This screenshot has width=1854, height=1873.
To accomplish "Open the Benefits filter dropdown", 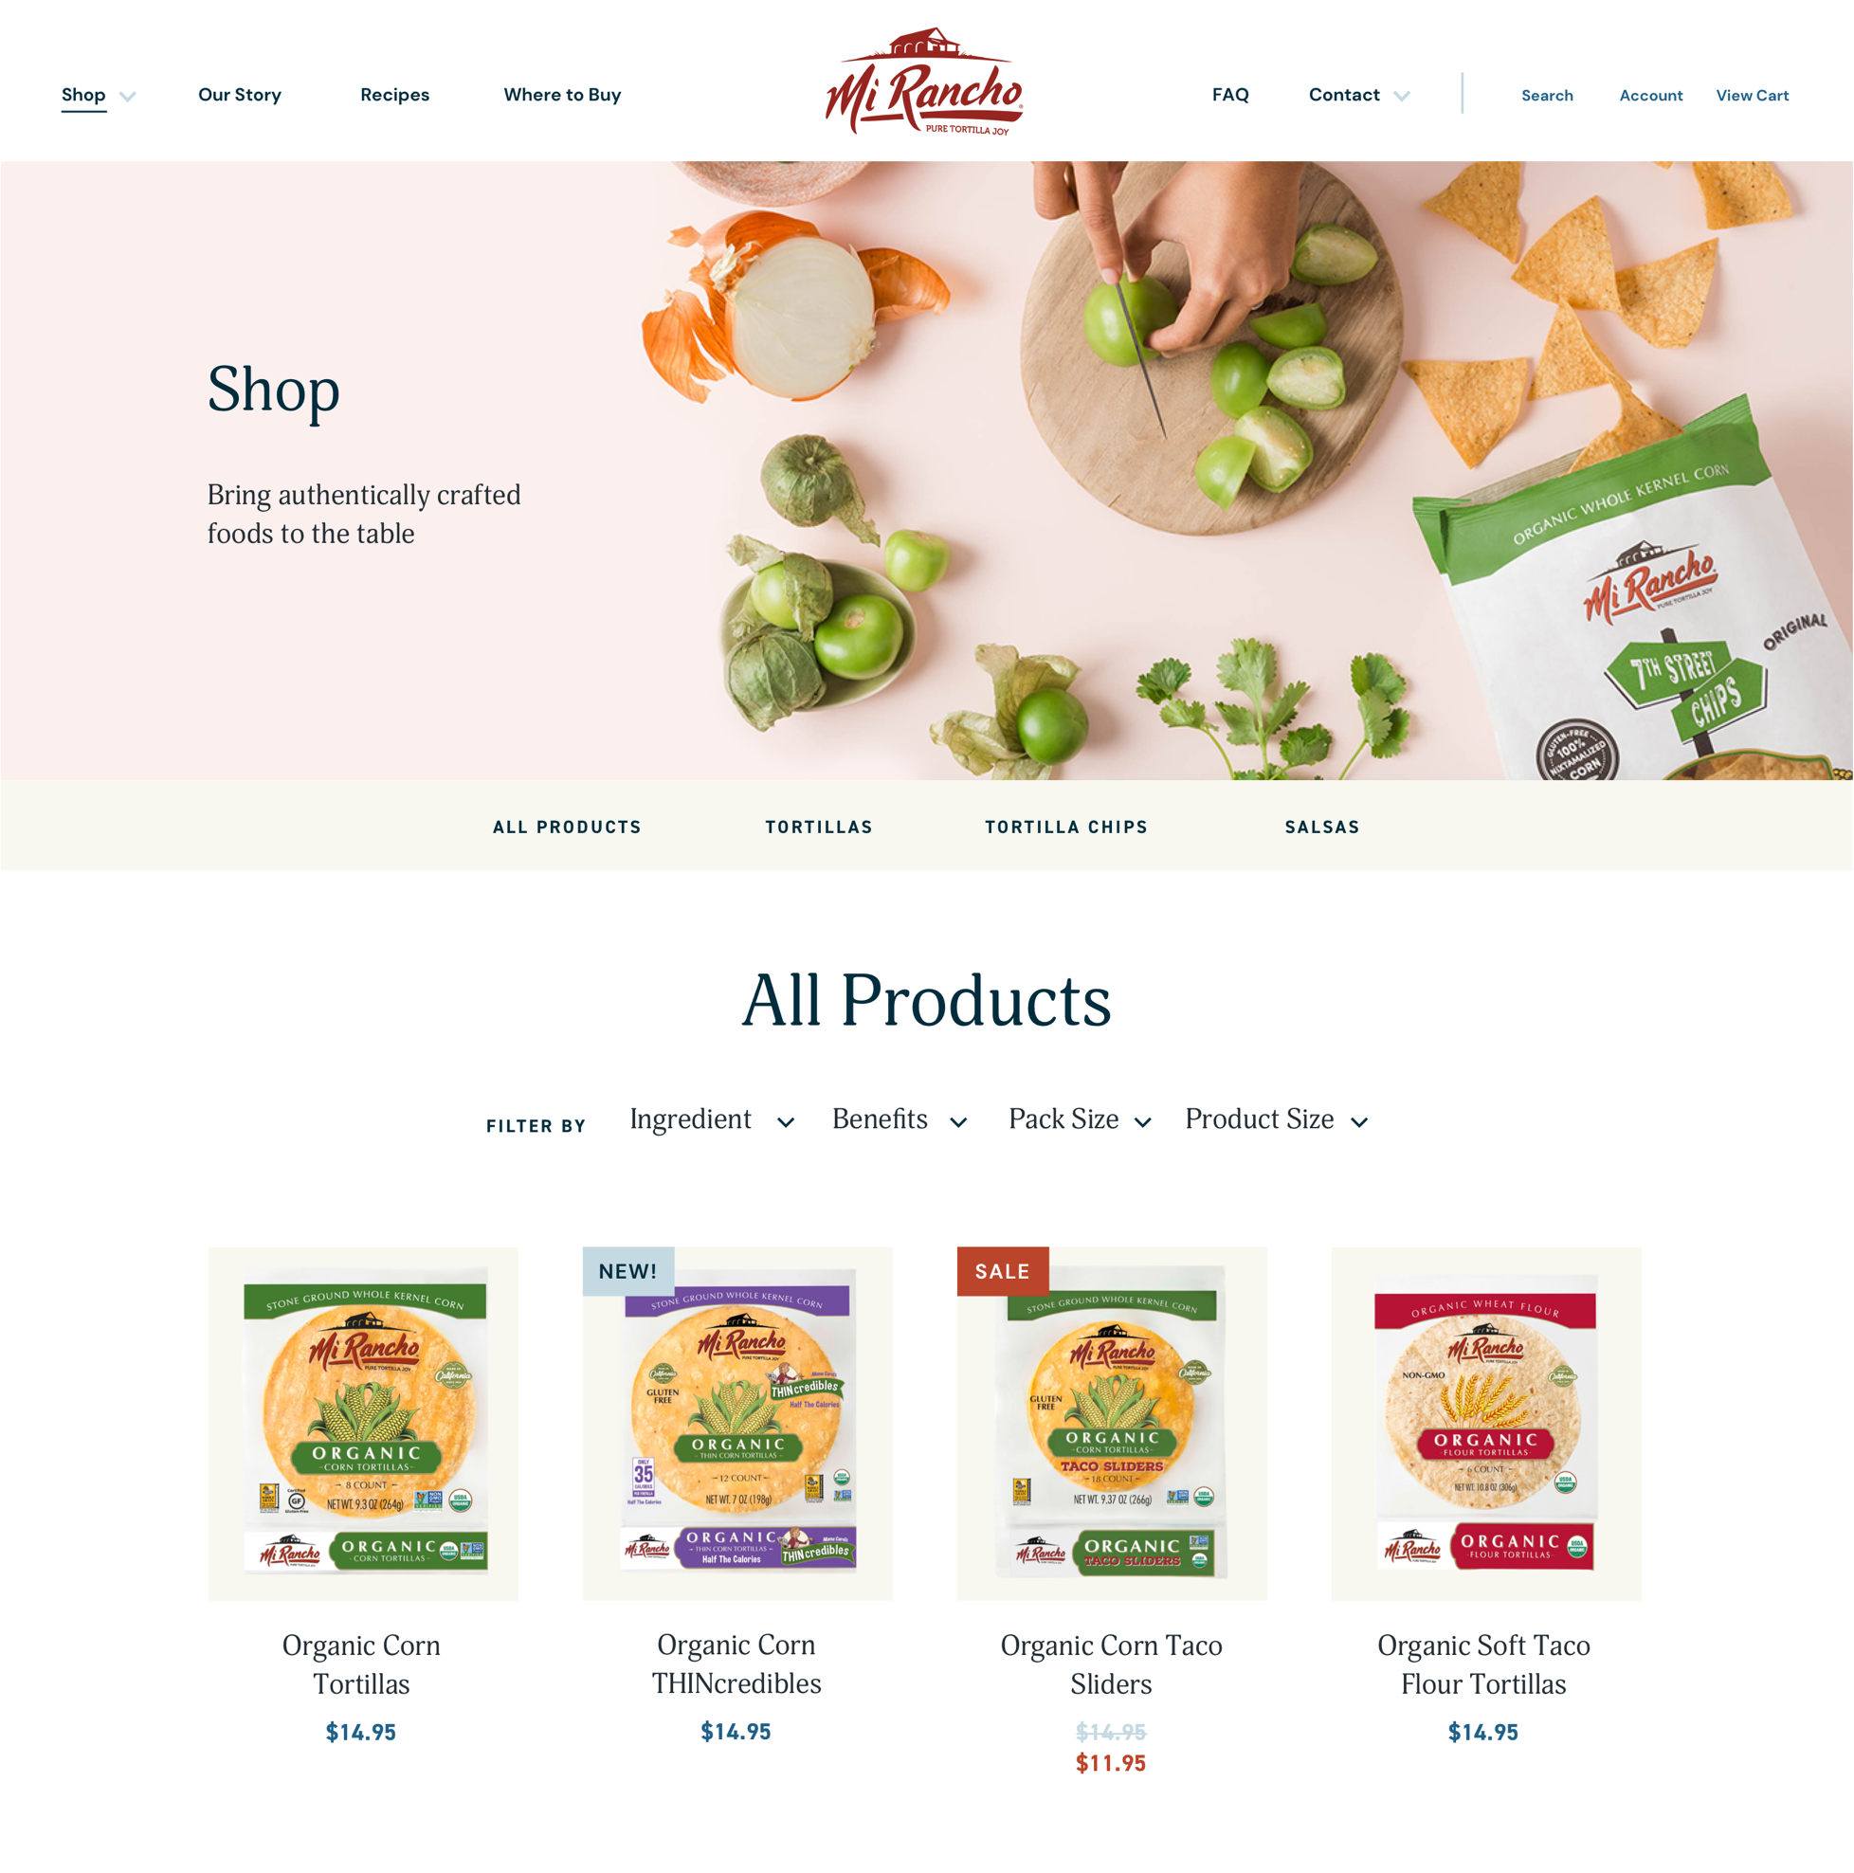I will point(900,1119).
